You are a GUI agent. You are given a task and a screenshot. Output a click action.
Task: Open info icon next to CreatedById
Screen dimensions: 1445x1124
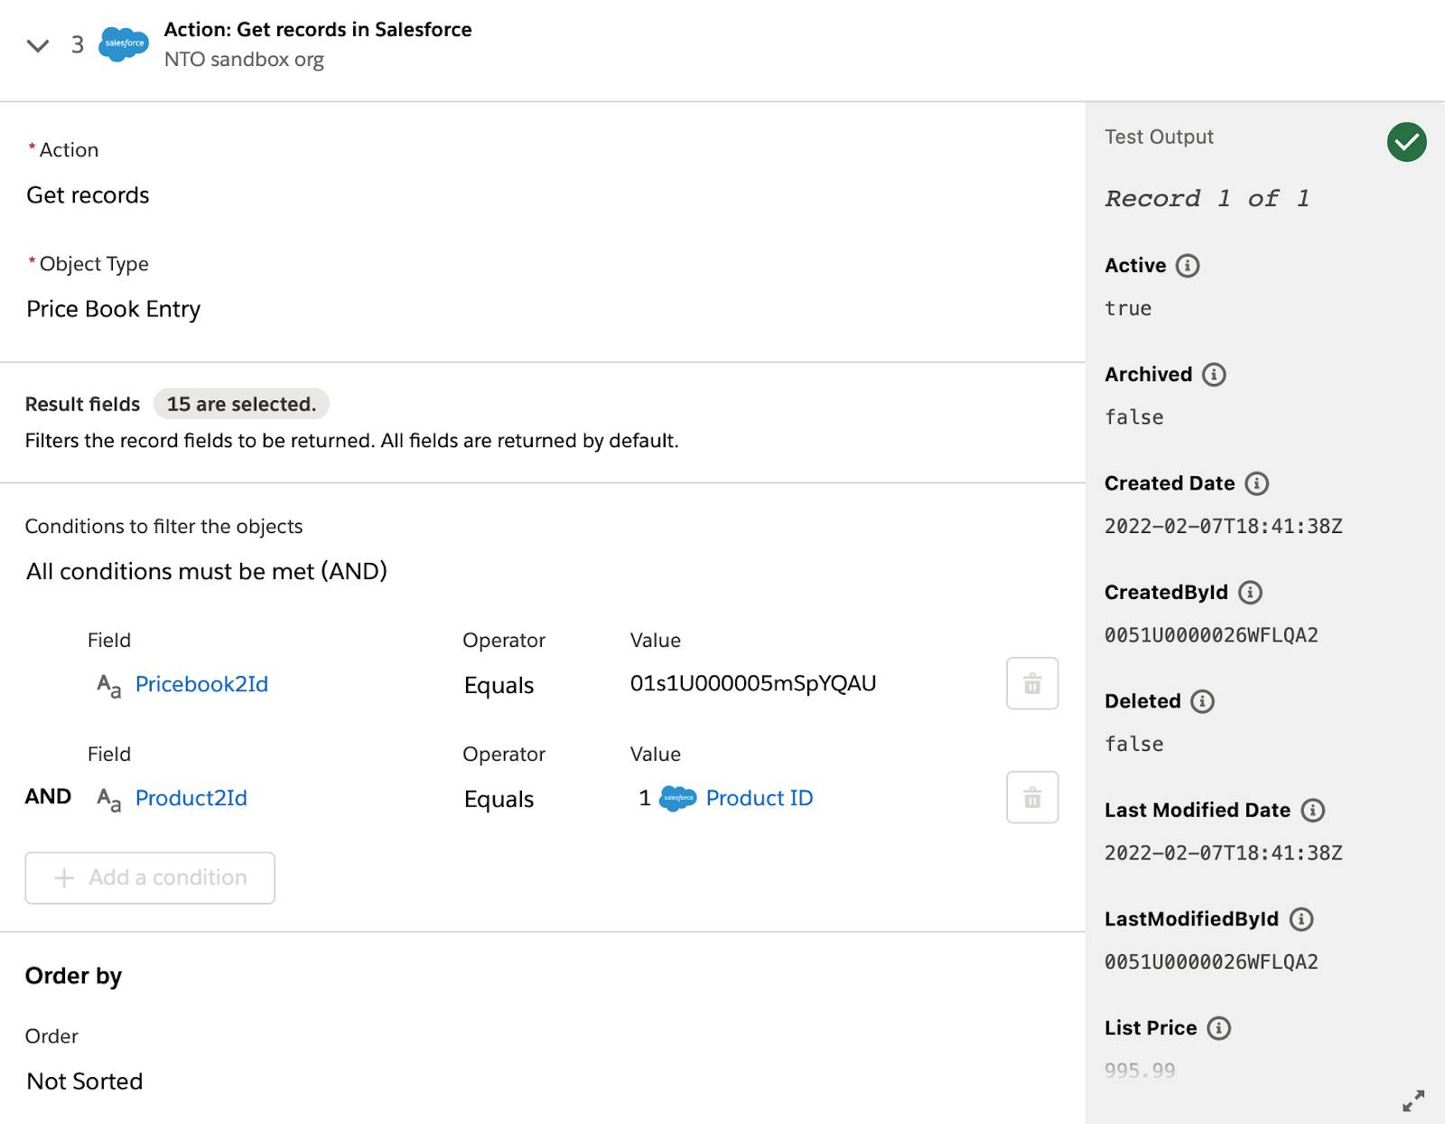point(1250,592)
